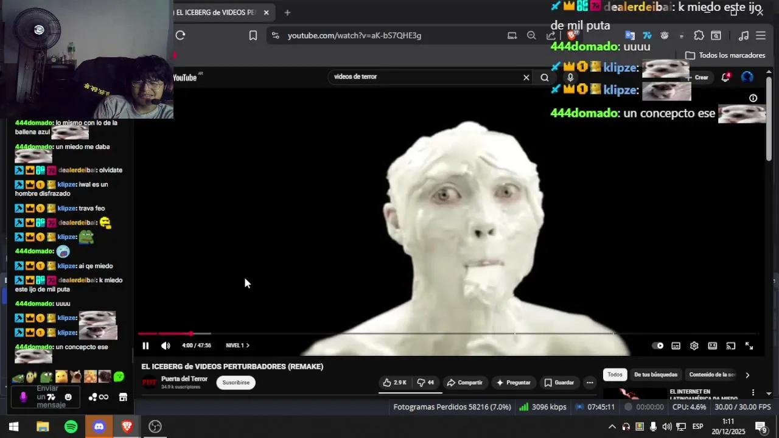Click the zoom-out magnifier in the address bar
The width and height of the screenshot is (779, 438).
531,35
